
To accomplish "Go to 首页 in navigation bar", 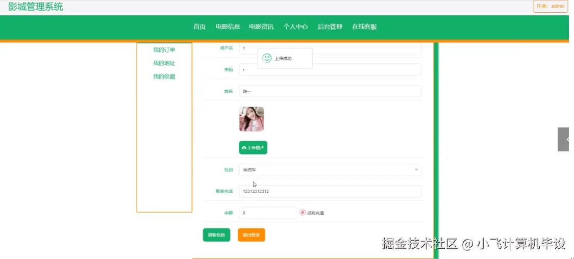I will 199,27.
